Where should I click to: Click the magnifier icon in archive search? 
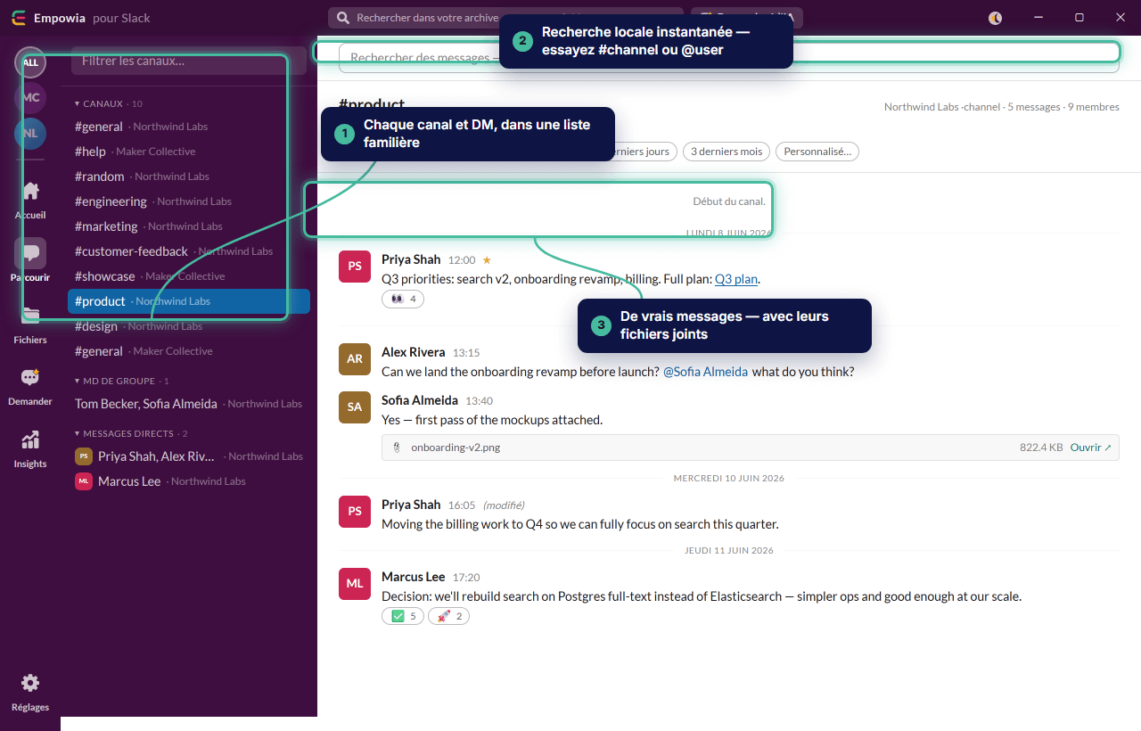tap(343, 18)
